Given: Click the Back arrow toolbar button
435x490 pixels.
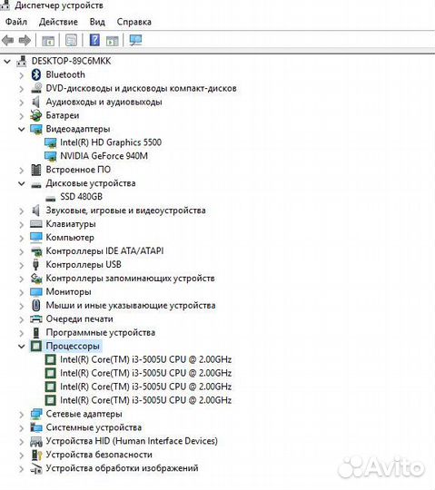Looking at the screenshot, I should 8,40.
